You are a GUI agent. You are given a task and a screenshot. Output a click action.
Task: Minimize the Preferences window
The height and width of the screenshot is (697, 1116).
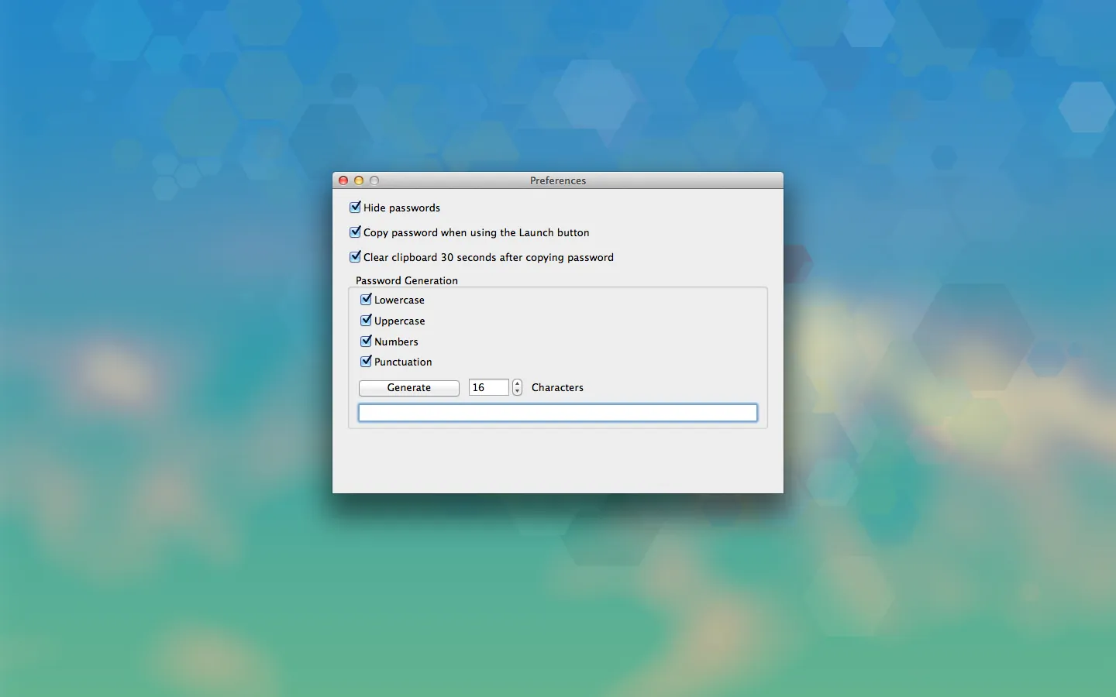point(359,180)
